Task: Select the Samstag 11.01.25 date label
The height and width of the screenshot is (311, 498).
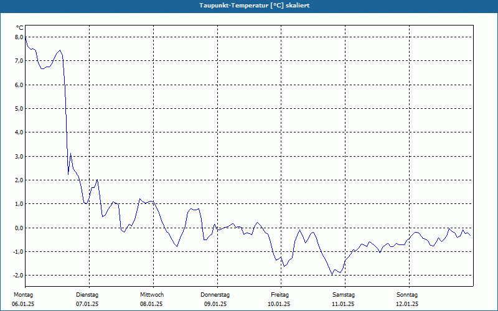Action: click(x=344, y=299)
